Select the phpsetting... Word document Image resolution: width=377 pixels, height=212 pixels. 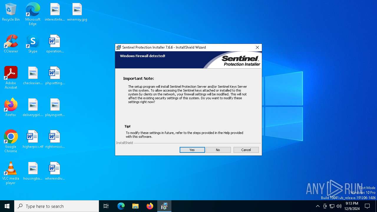(x=55, y=76)
